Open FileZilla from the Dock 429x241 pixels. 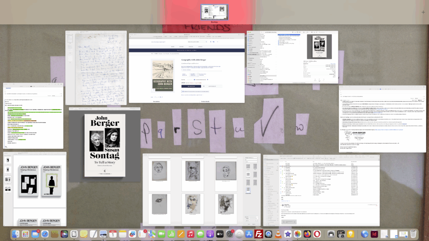258,234
